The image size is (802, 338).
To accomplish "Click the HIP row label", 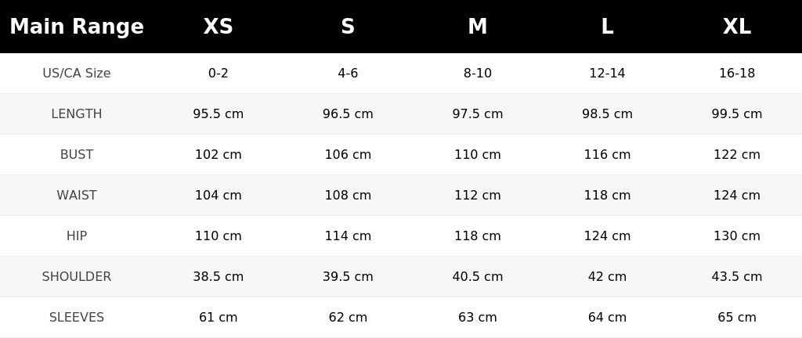I will 77,236.
